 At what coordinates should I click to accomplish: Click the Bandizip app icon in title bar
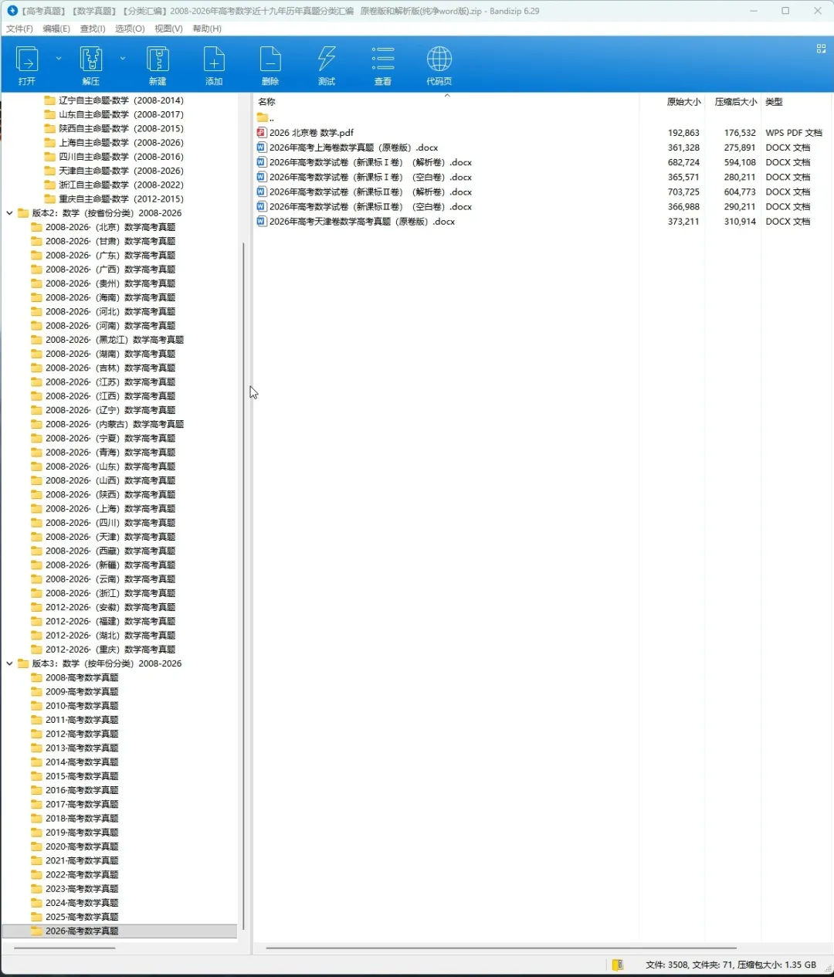[12, 11]
